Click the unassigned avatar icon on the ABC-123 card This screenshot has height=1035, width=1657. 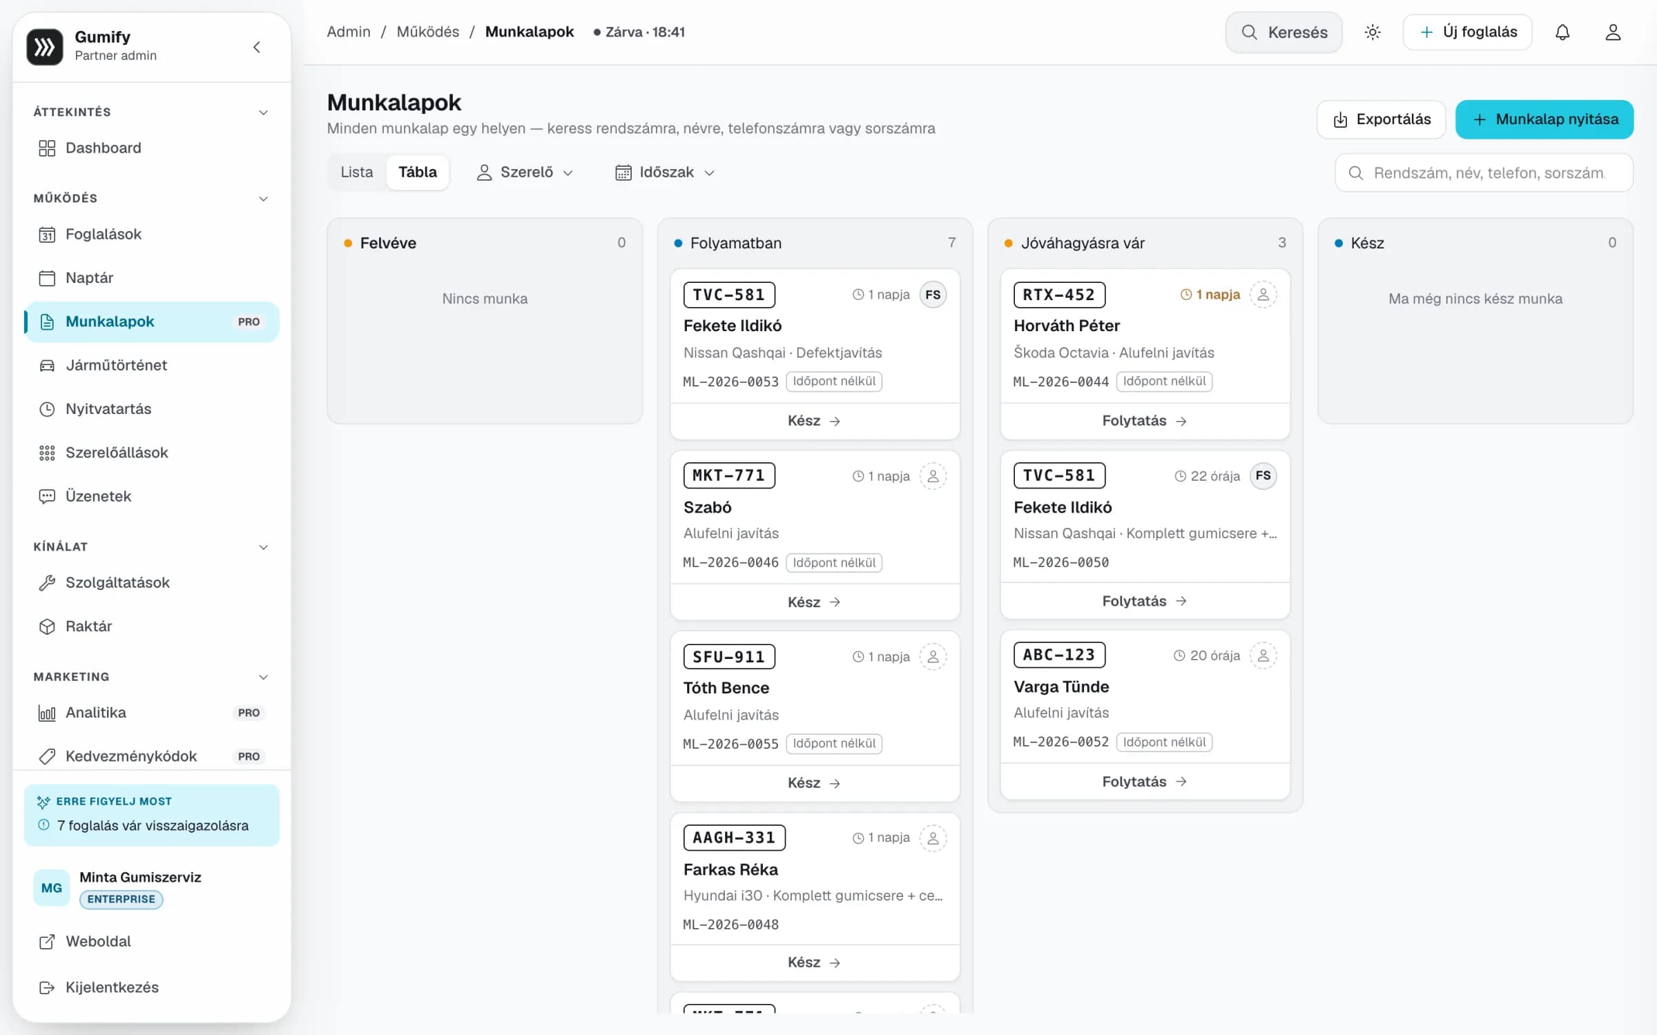pos(1263,655)
